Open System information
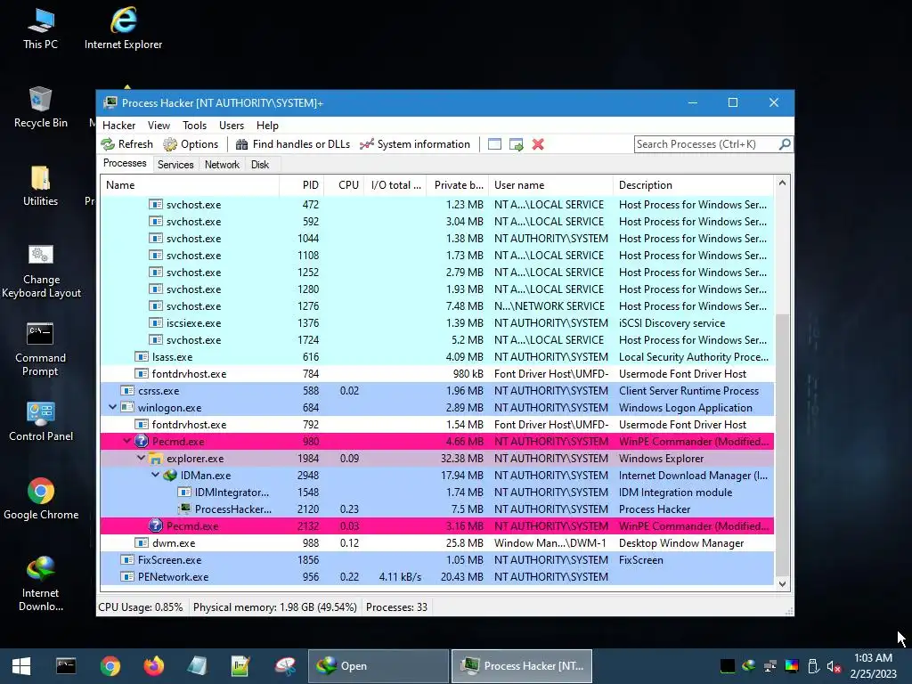 (415, 144)
